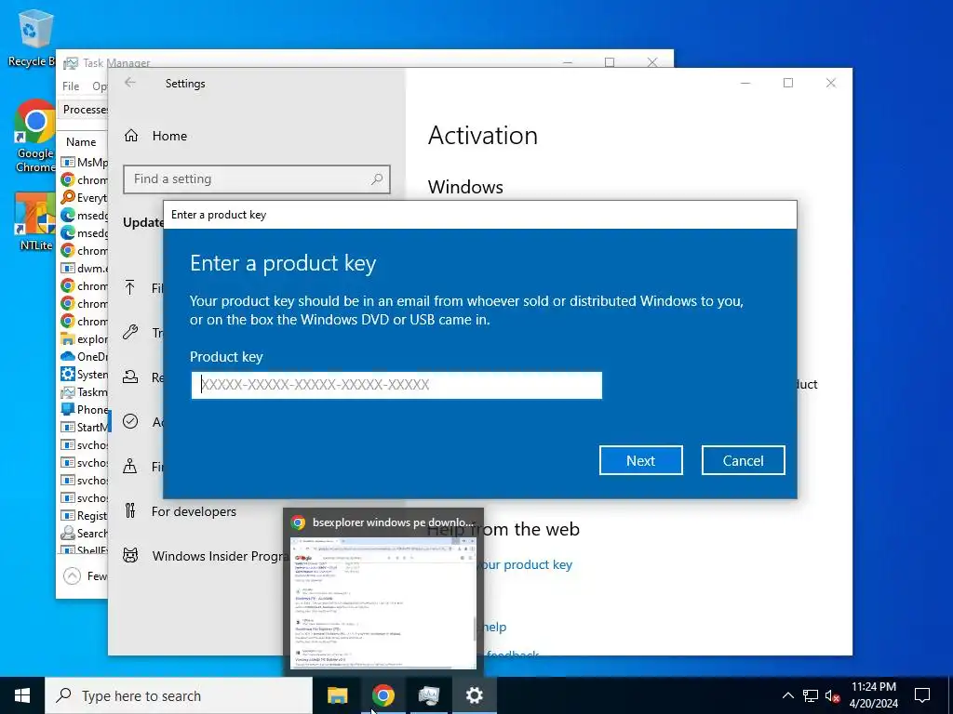Screen dimensions: 953x714
Task: Select the MsMp process in Task Manager
Action: (x=84, y=162)
